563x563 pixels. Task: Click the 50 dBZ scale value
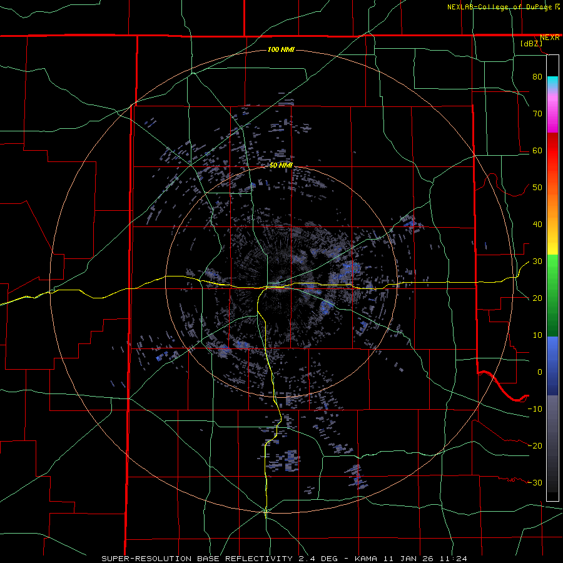[x=537, y=188]
